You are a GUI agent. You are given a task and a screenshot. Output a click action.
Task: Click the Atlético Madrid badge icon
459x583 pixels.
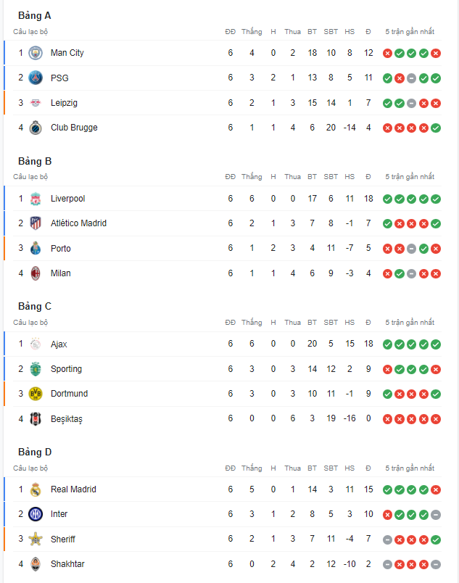(x=36, y=223)
